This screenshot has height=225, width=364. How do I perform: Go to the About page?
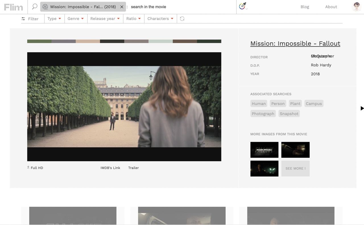click(331, 7)
